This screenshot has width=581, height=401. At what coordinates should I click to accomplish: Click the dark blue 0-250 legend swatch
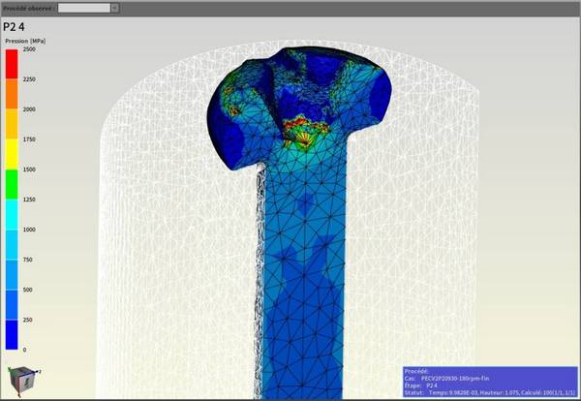(12, 335)
